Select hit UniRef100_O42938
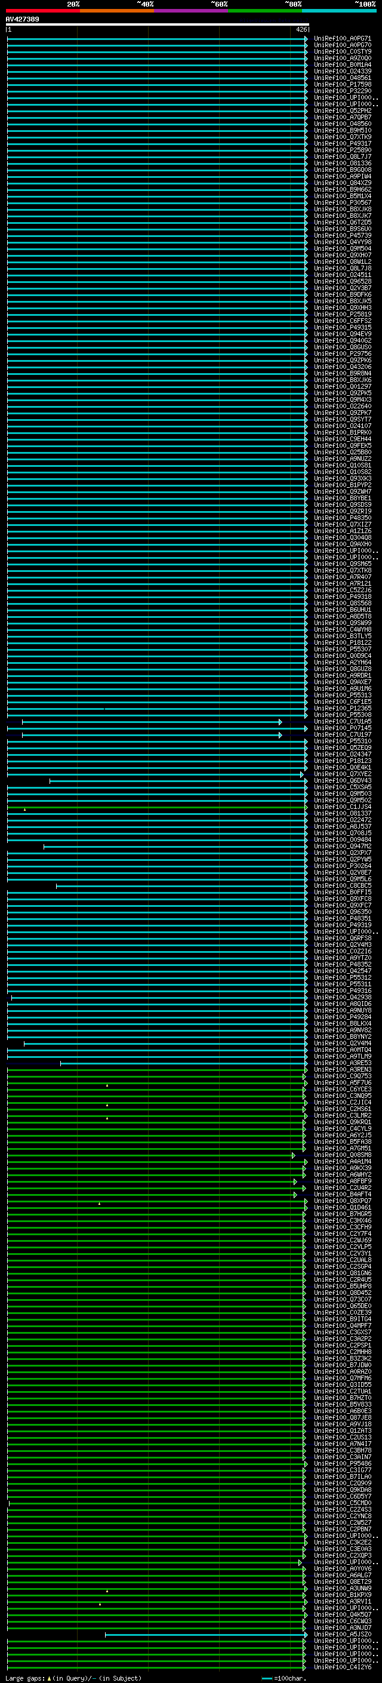 (x=343, y=997)
